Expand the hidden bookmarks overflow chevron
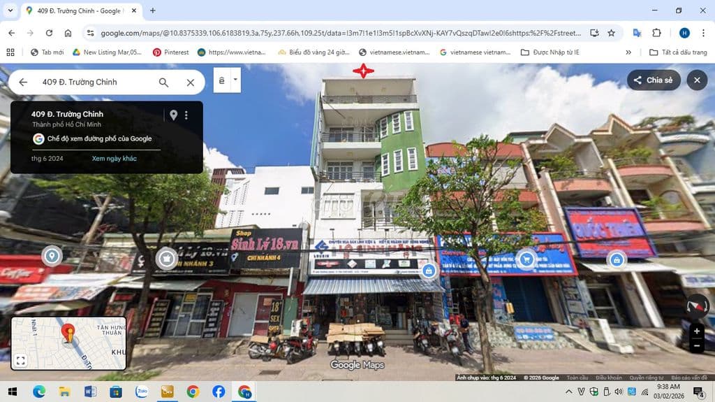The image size is (715, 402). point(628,52)
